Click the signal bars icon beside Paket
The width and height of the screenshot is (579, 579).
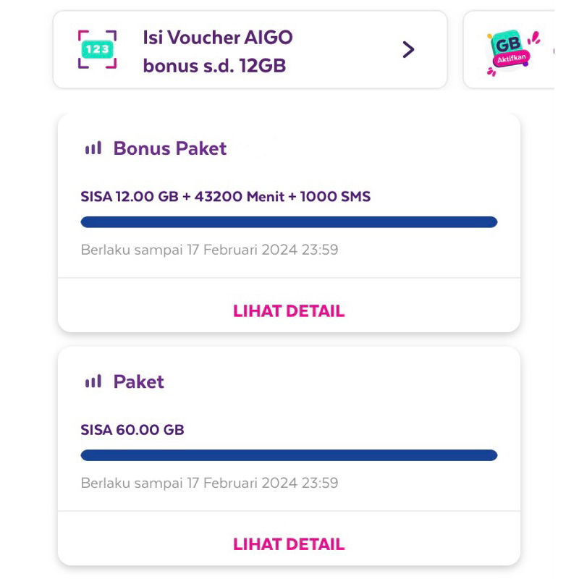(93, 382)
